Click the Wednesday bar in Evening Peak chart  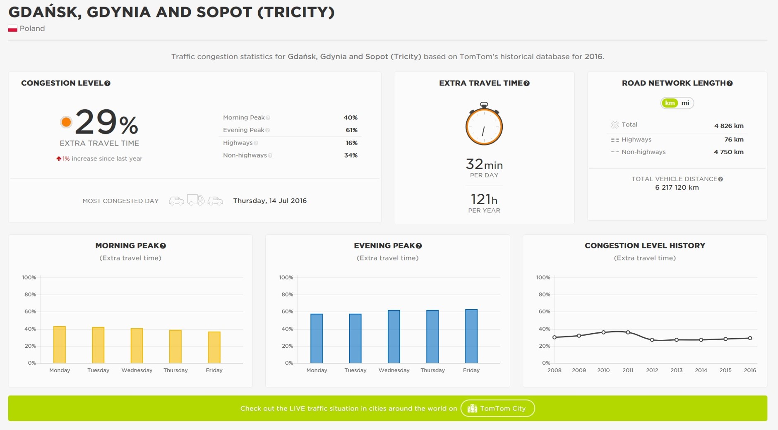point(394,337)
